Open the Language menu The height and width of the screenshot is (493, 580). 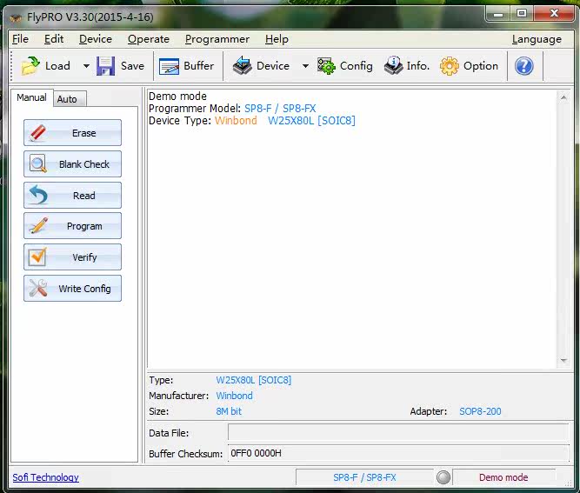pyautogui.click(x=536, y=39)
